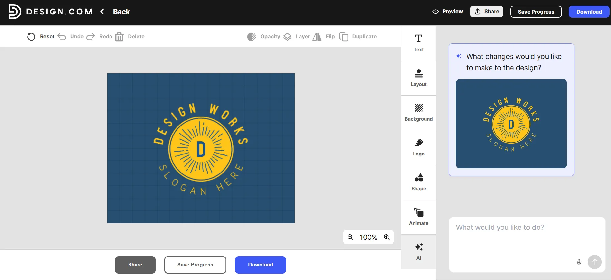Viewport: 611px width, 280px height.
Task: Open the Shape panel
Action: click(x=419, y=182)
